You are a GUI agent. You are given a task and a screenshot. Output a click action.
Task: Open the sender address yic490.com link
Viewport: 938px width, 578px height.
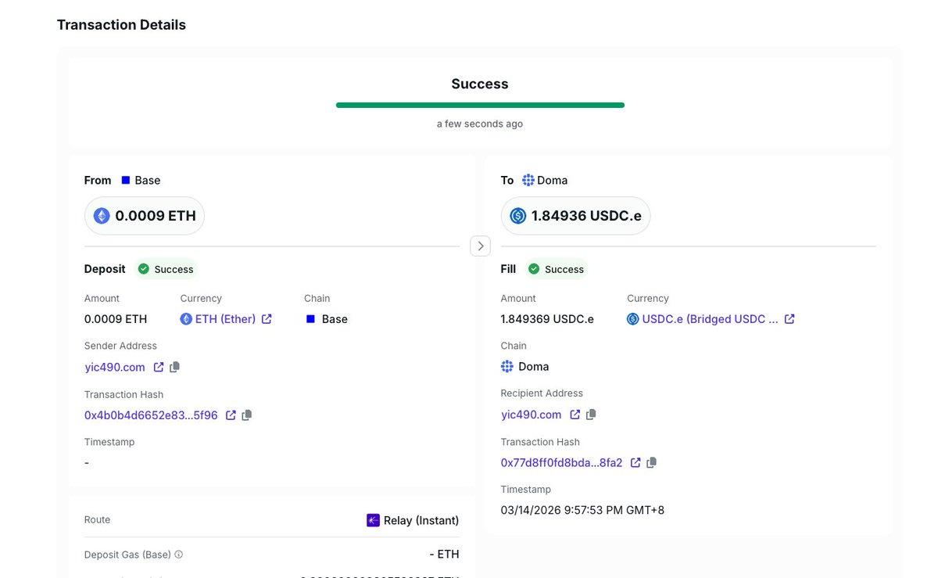pos(115,367)
